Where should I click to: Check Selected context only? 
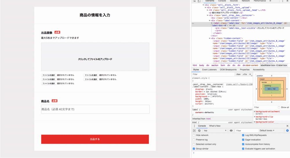(194, 144)
